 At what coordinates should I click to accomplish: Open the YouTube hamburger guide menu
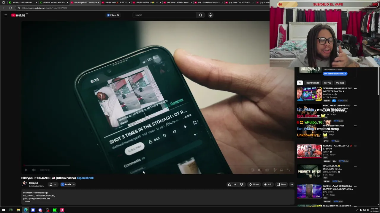tap(6, 15)
